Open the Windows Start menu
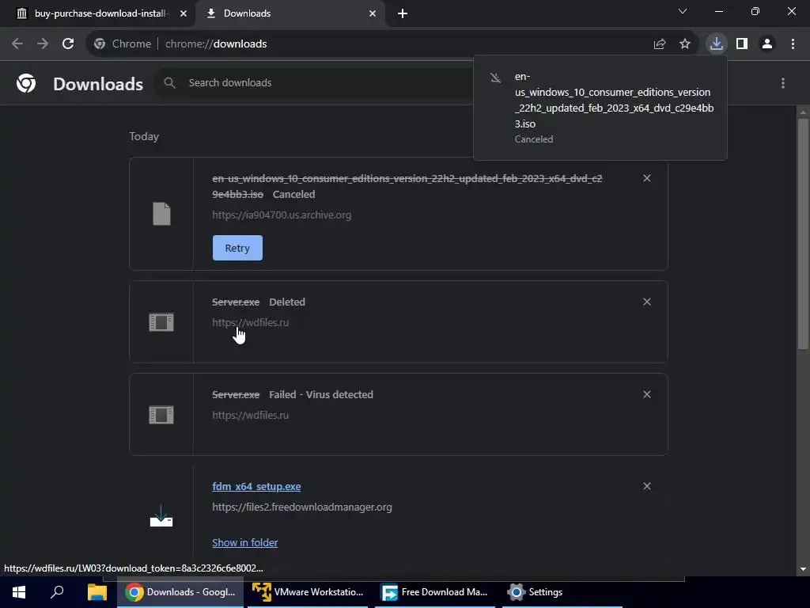 click(x=19, y=592)
